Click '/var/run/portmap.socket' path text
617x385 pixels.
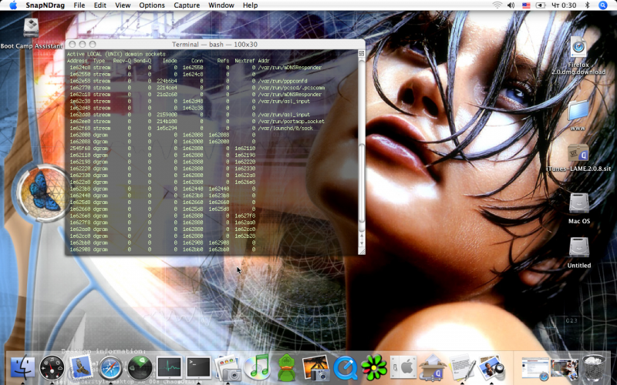pos(292,122)
